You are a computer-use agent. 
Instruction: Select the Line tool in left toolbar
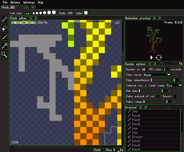click(x=4, y=37)
